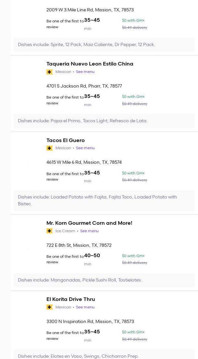Go to El Korita Drive Thru page
Image resolution: width=198 pixels, height=359 pixels.
click(71, 299)
